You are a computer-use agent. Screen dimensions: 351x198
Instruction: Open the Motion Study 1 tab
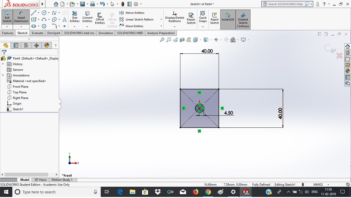click(x=62, y=180)
